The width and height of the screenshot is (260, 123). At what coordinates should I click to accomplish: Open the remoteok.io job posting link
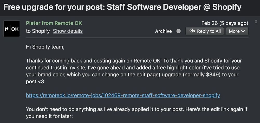pos(123,95)
